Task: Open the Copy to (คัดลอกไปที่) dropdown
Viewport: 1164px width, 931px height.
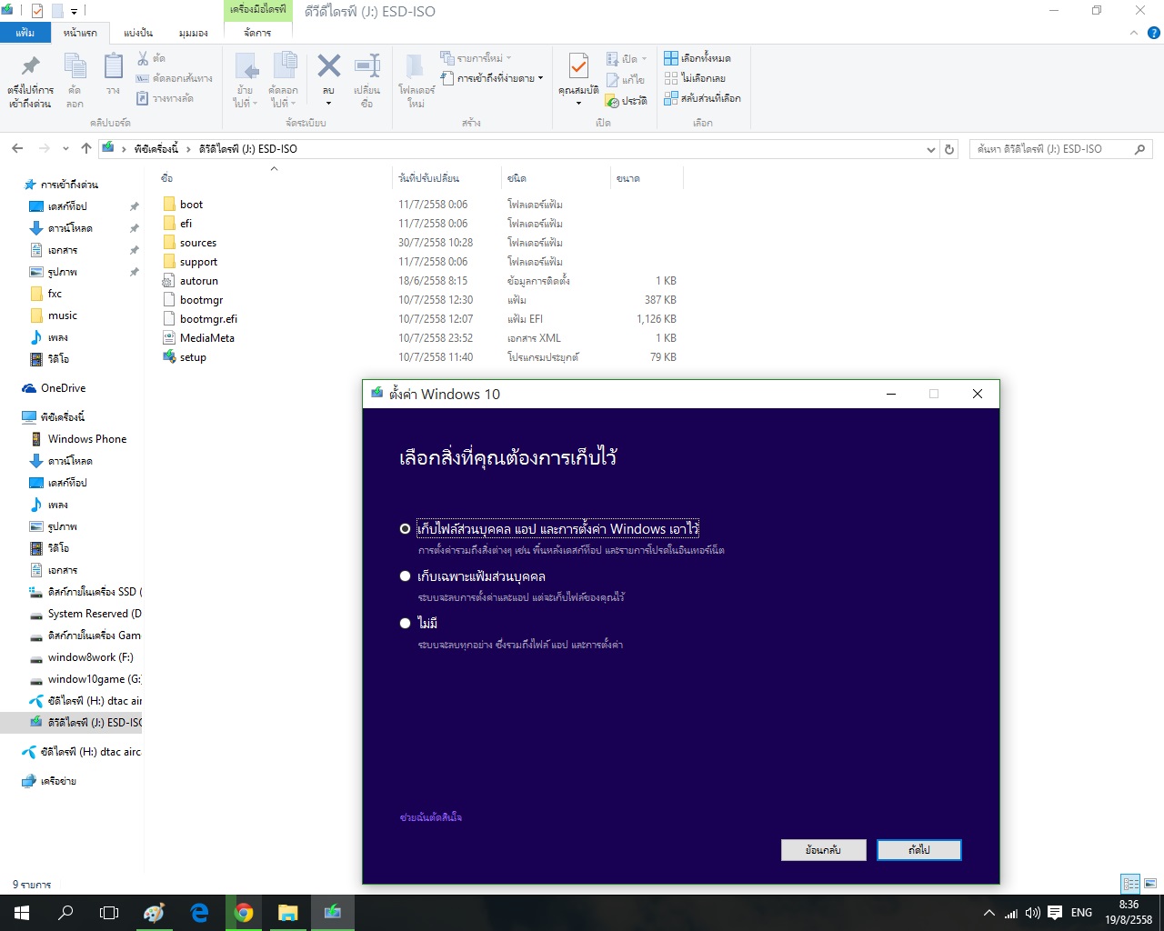Action: click(283, 96)
